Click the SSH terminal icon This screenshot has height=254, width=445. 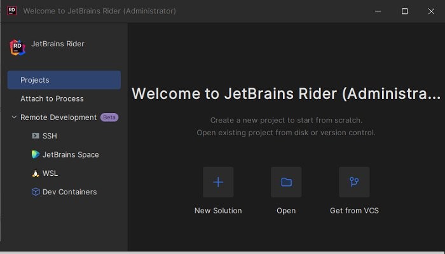[x=36, y=136]
